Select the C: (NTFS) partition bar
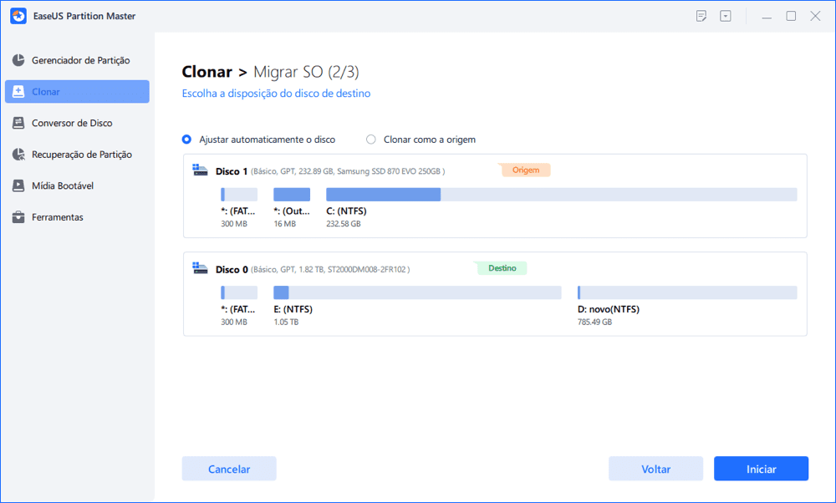The width and height of the screenshot is (836, 503). [562, 195]
